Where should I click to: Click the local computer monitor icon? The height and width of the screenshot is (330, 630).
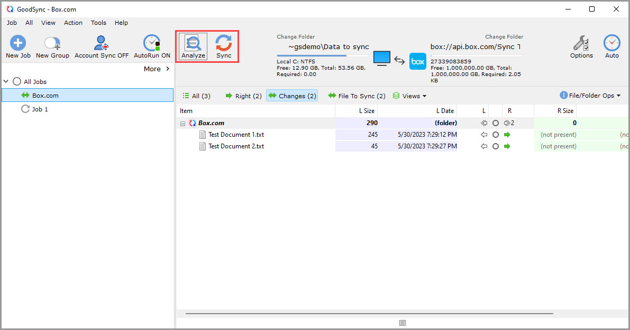click(382, 59)
